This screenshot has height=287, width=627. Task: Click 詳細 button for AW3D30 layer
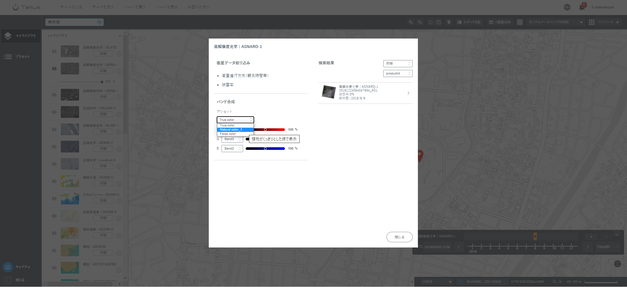[103, 253]
